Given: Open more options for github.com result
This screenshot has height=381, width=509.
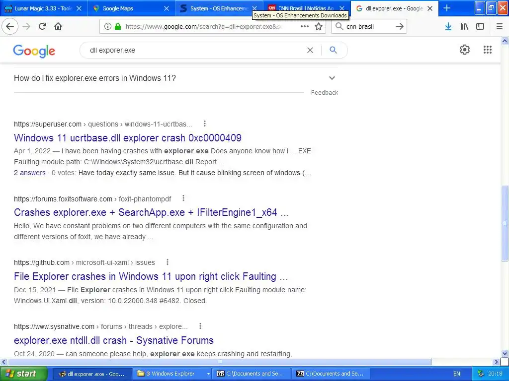Looking at the screenshot, I should [x=167, y=262].
